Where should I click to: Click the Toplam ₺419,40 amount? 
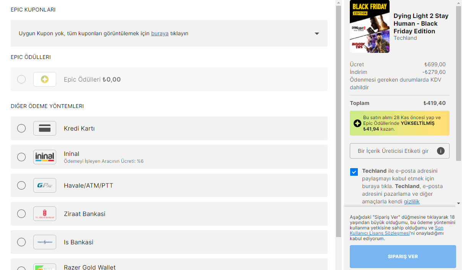click(434, 103)
